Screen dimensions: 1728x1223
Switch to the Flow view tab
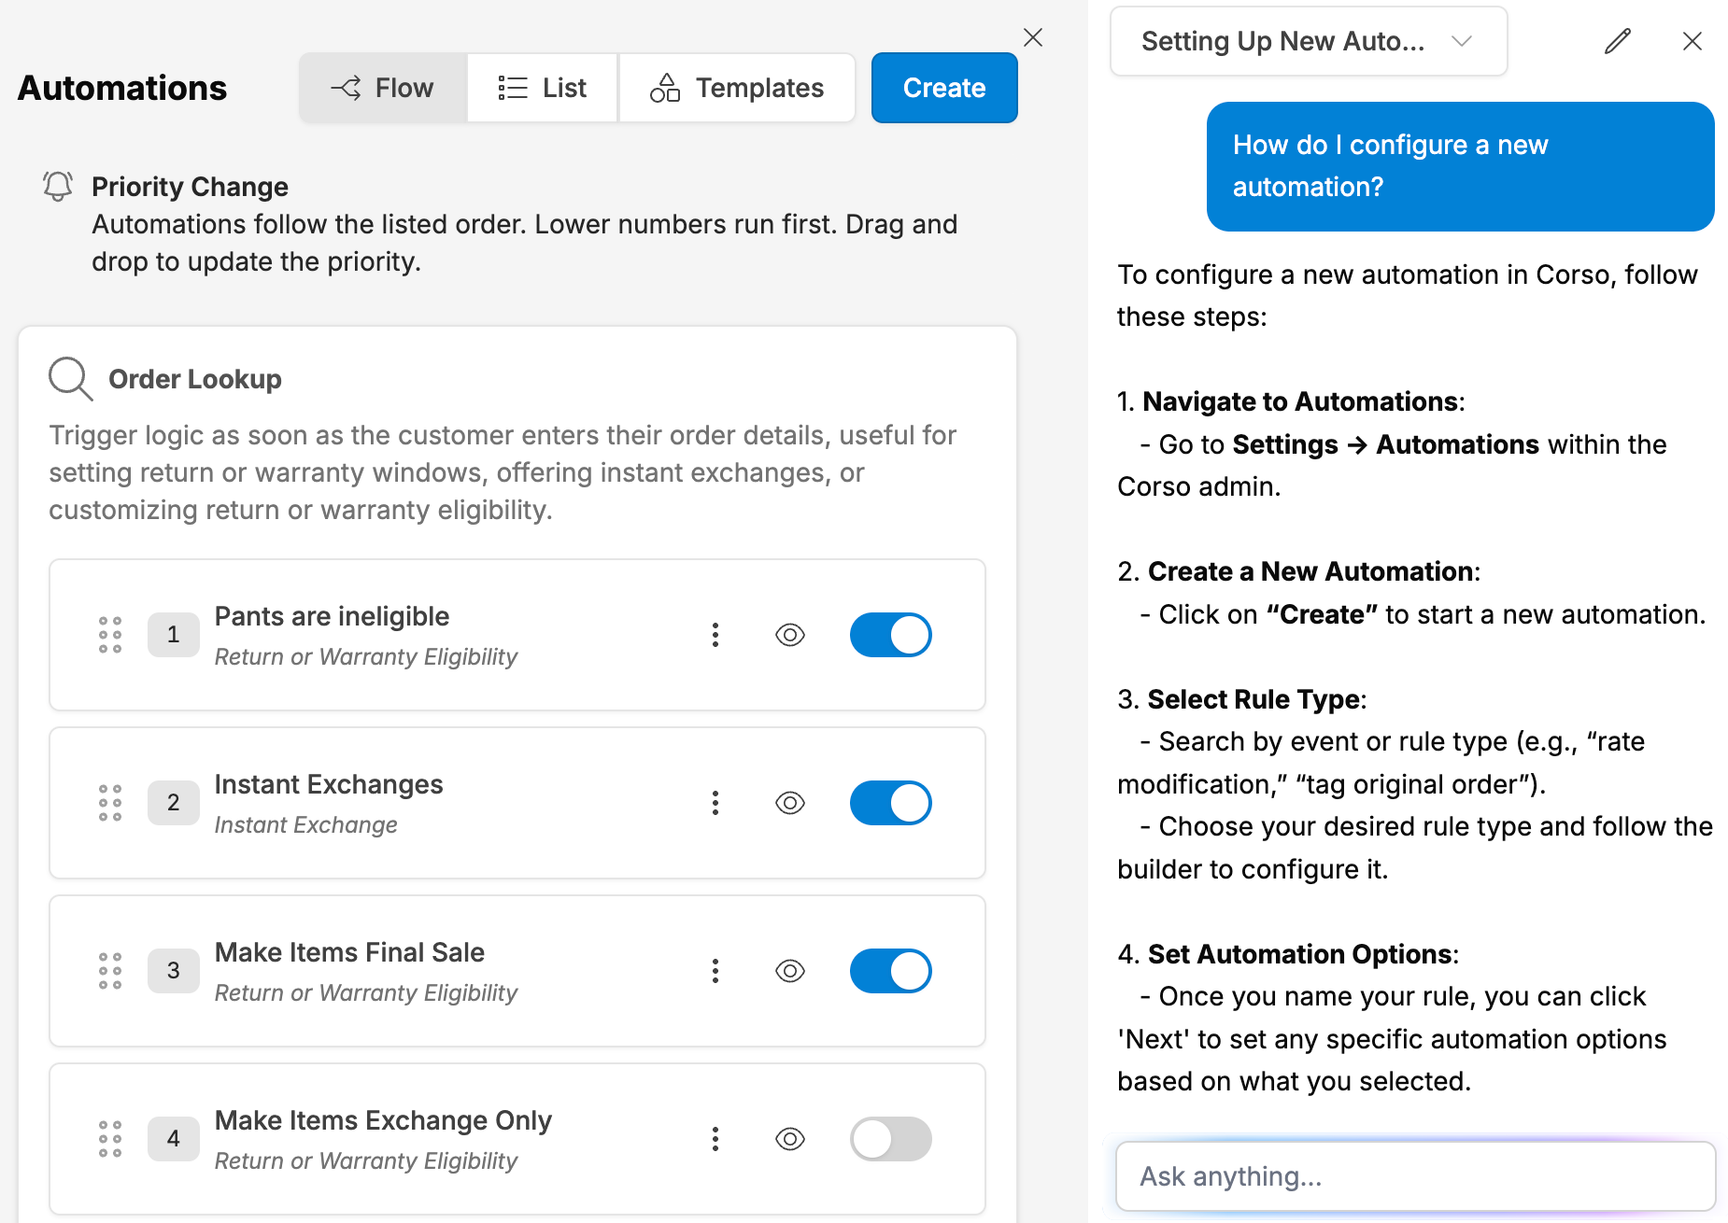tap(383, 88)
